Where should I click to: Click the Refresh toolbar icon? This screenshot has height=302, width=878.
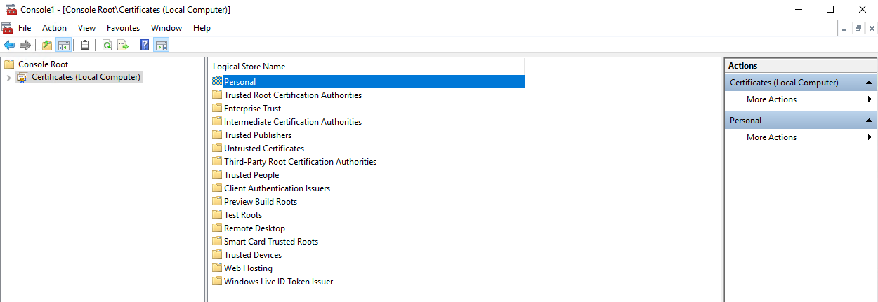[107, 46]
